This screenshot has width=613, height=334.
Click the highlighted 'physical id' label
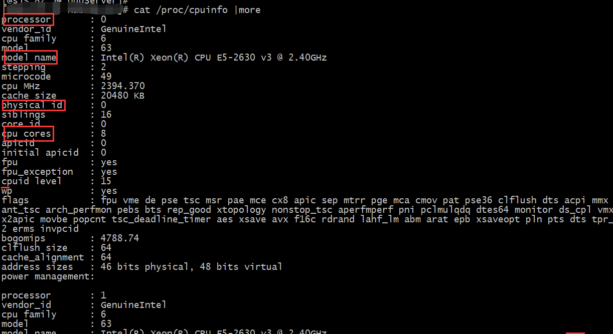click(x=33, y=105)
